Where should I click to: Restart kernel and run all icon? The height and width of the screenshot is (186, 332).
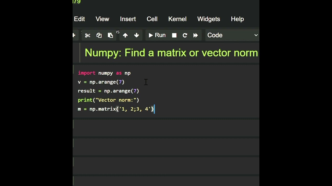(196, 35)
